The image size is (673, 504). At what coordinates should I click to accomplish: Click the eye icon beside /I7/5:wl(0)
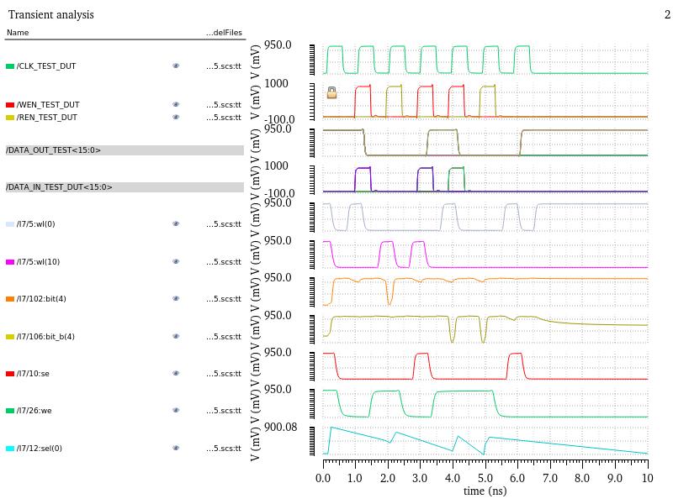coord(176,224)
